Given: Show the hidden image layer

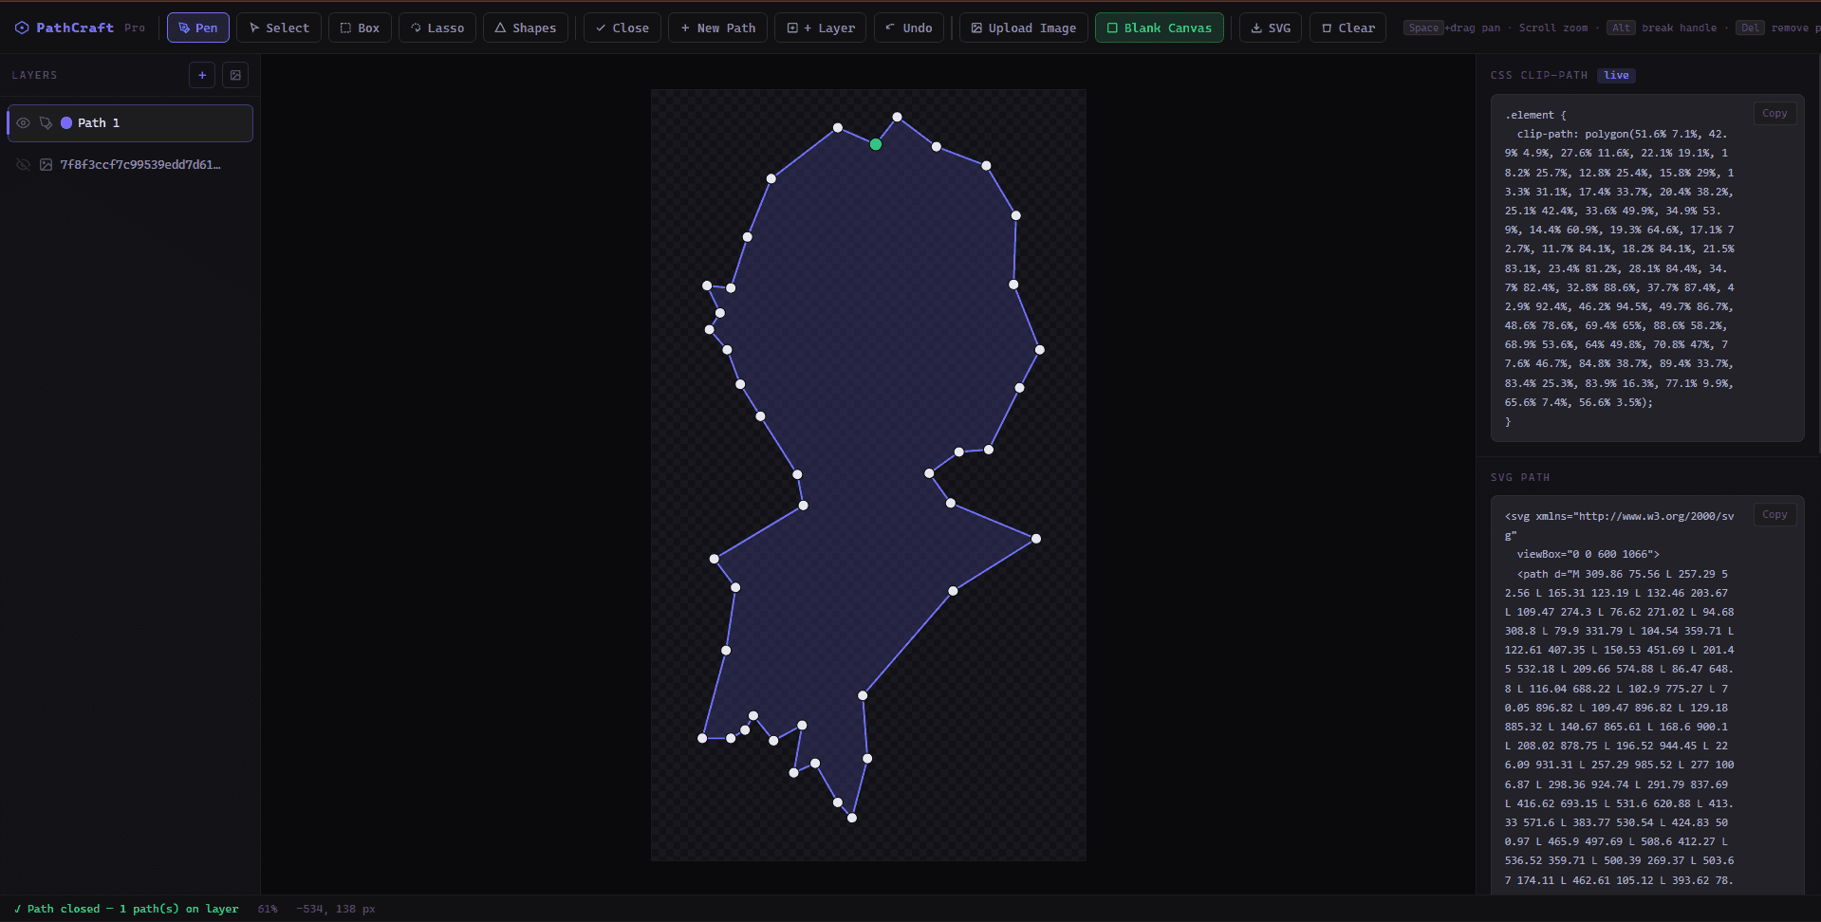Looking at the screenshot, I should [x=24, y=165].
